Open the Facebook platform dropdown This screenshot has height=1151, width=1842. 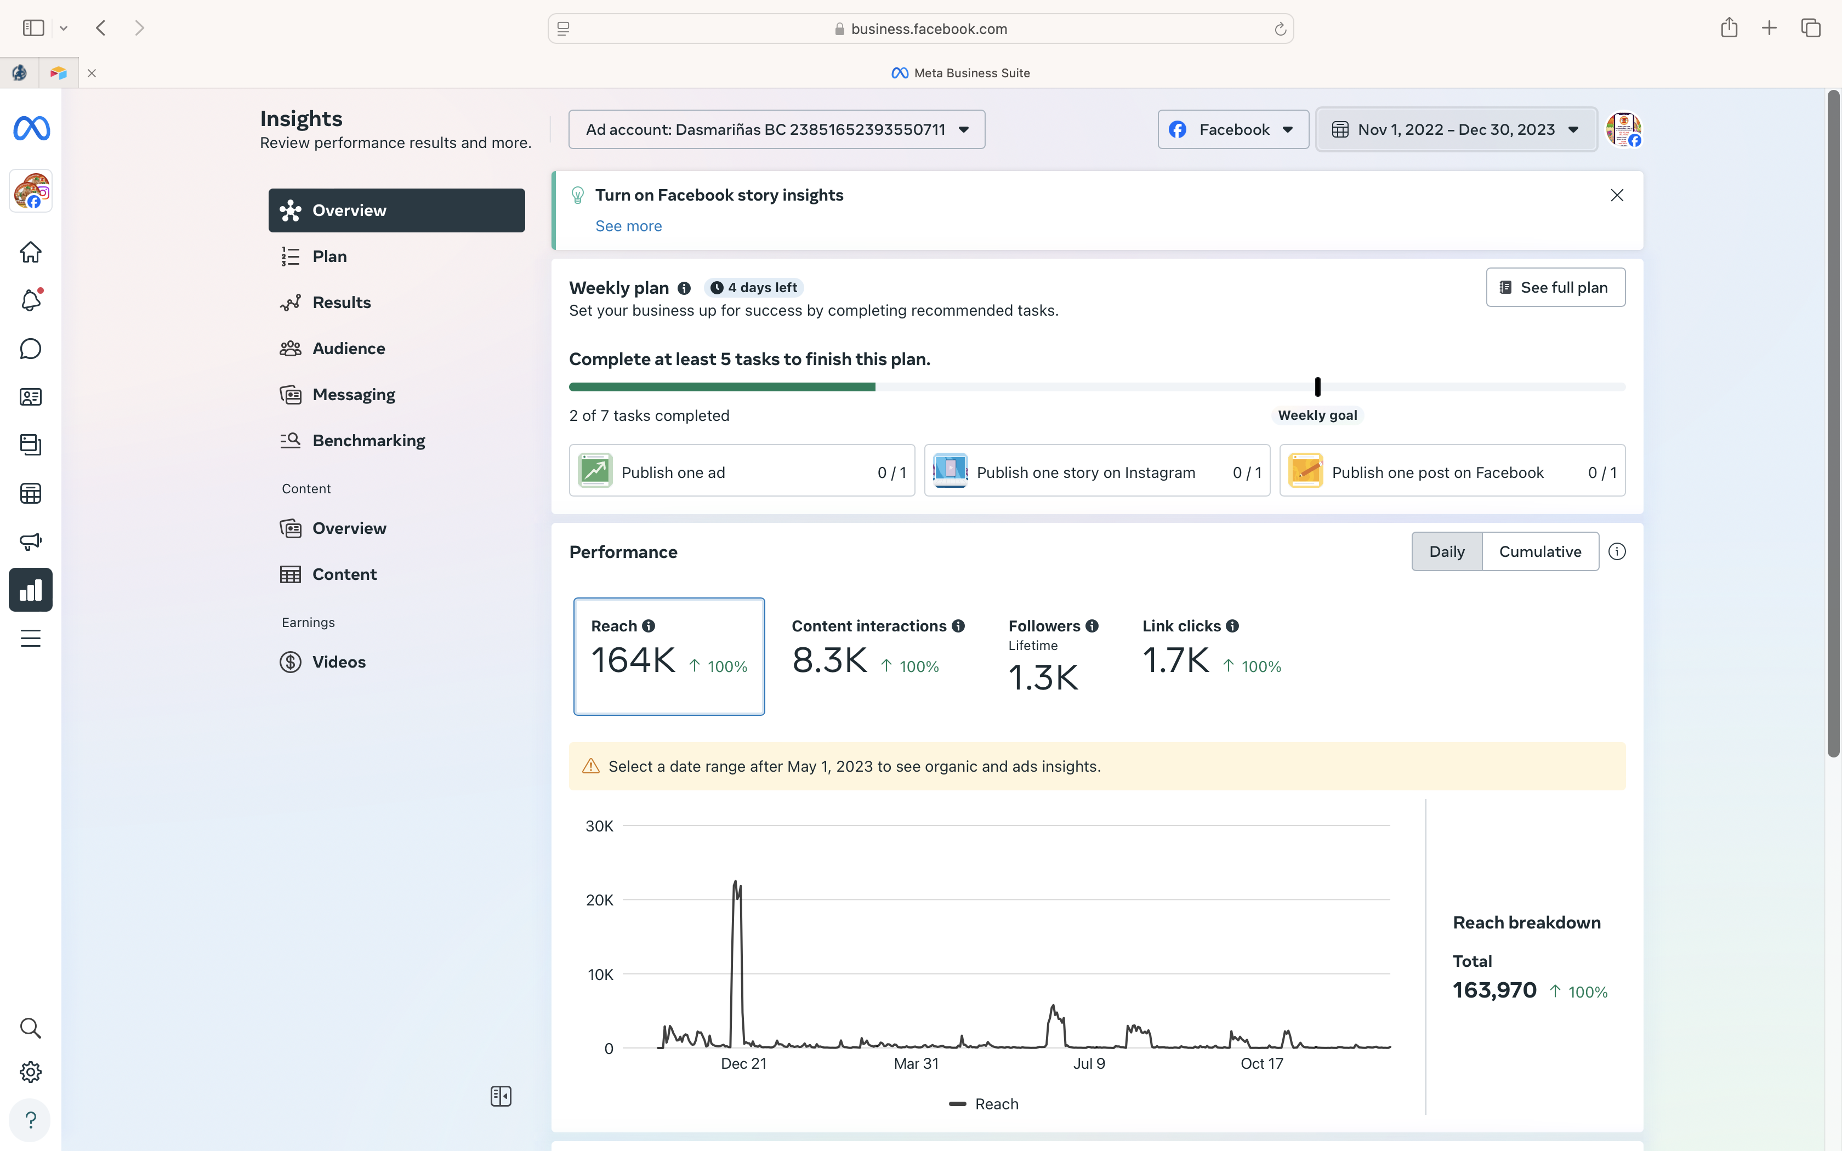click(x=1232, y=129)
